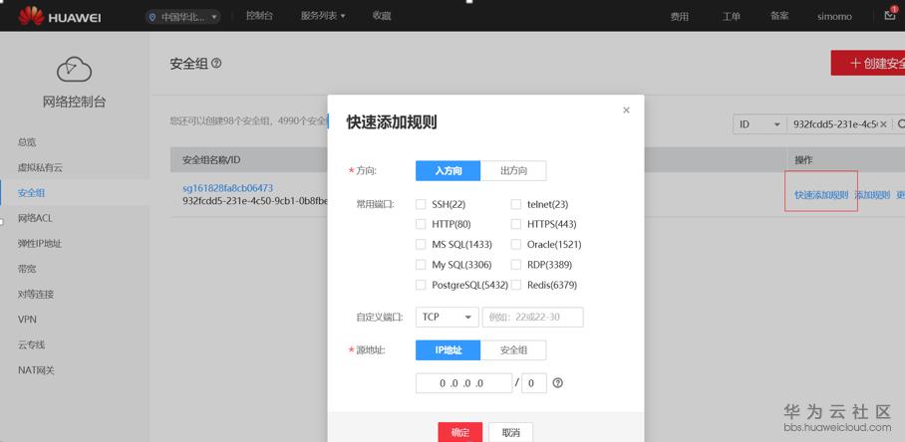This screenshot has height=442, width=905.
Task: Go to 总览 in the sidebar
Action: click(x=27, y=142)
